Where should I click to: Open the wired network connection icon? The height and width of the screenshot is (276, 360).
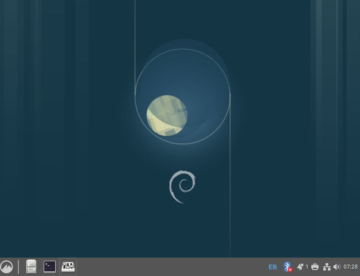(327, 267)
